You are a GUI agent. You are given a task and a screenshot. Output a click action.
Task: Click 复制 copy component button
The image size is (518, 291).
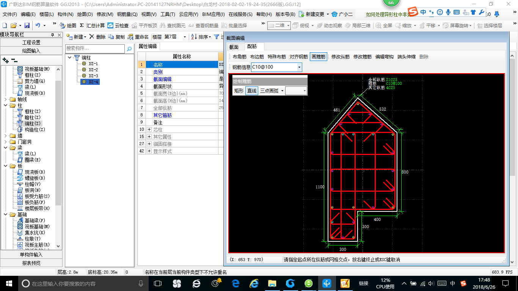(x=116, y=37)
